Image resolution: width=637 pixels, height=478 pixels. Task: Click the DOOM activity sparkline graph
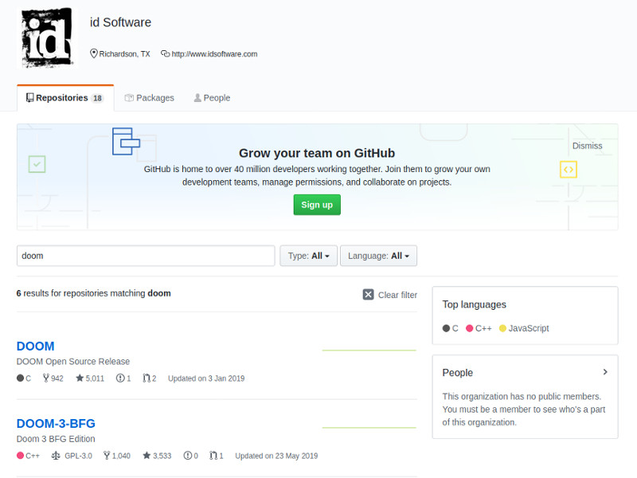[369, 350]
